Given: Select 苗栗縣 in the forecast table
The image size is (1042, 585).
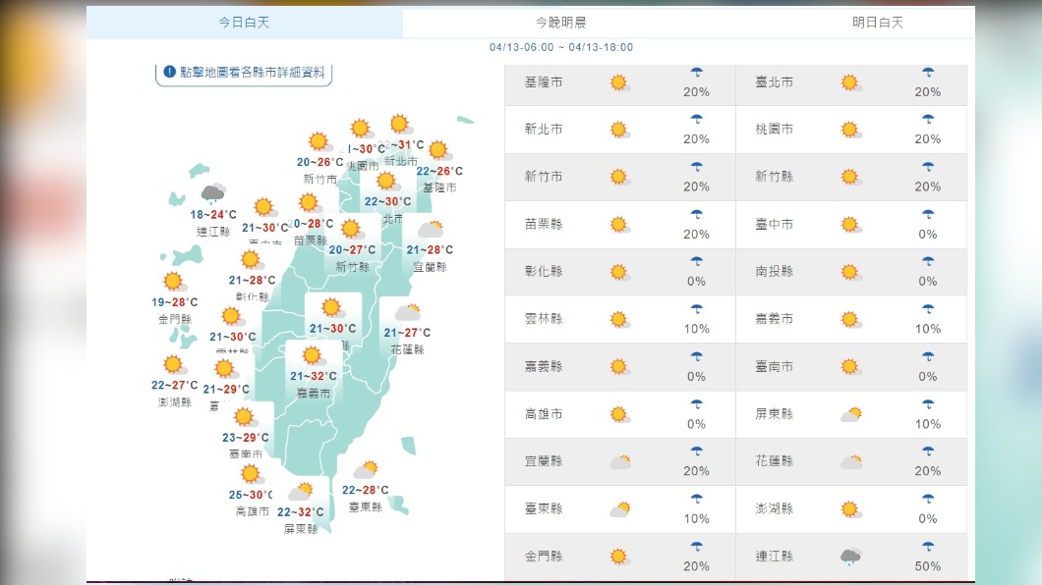Looking at the screenshot, I should (x=544, y=224).
